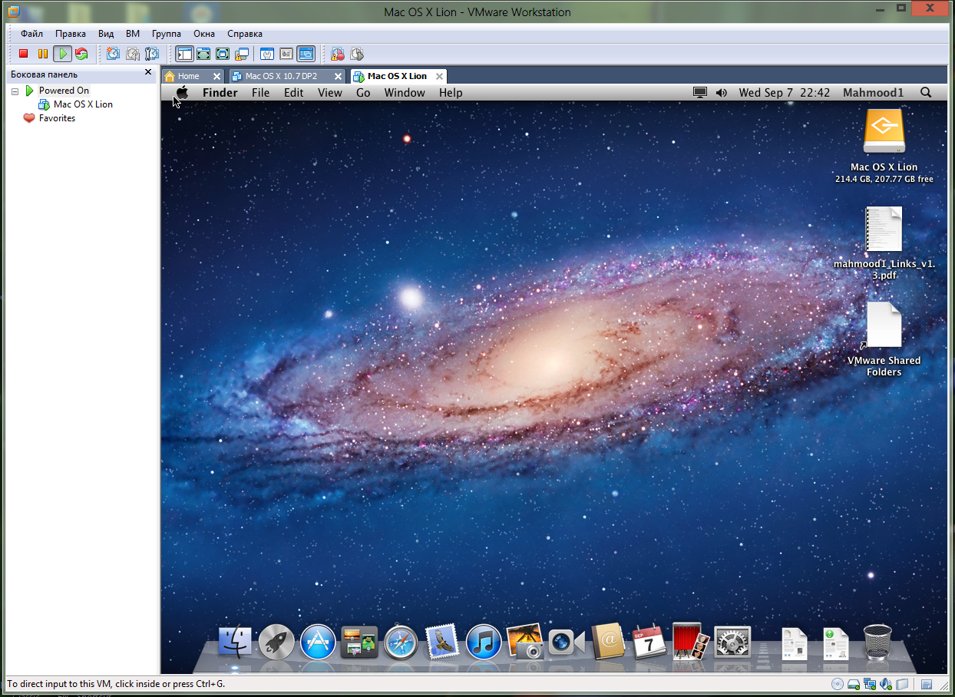955x697 pixels.
Task: Open the Справка menu
Action: 245,34
